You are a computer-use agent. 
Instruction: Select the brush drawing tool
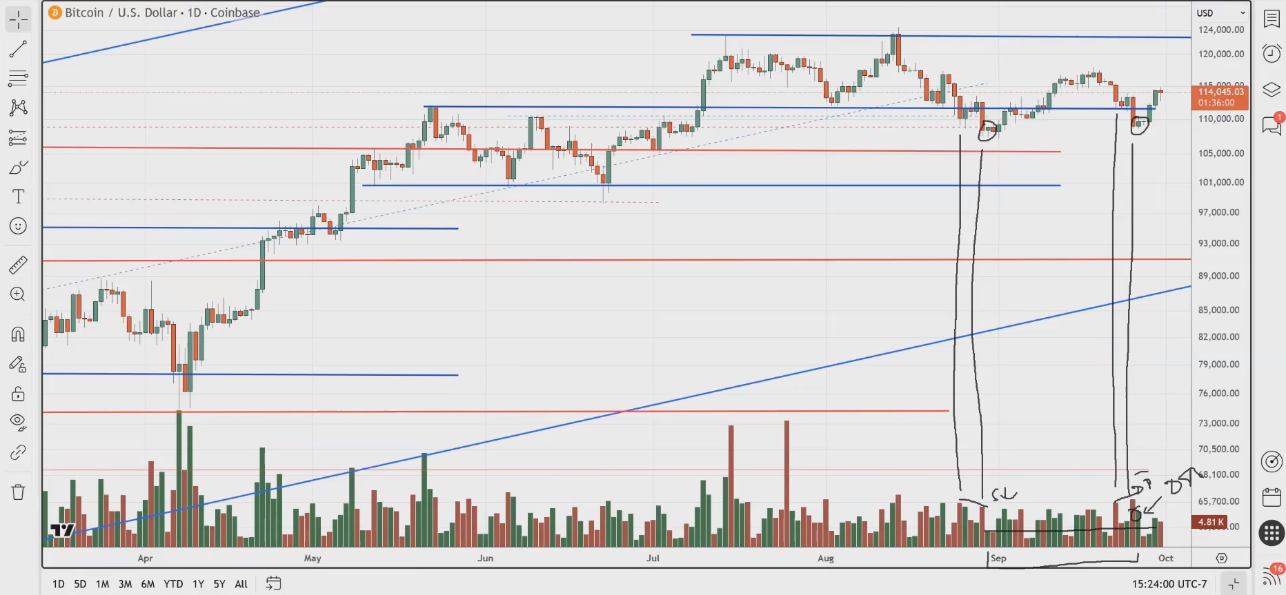tap(18, 168)
